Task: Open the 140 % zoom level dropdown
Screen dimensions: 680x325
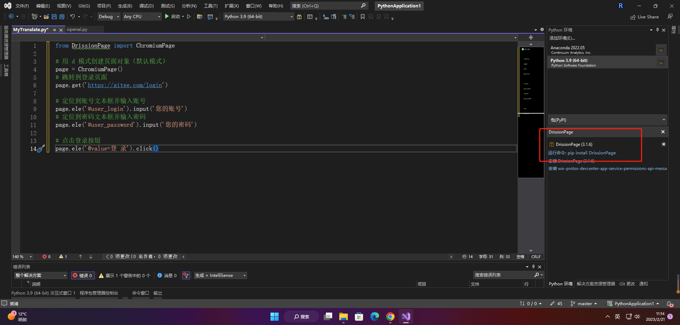Action: coord(22,257)
